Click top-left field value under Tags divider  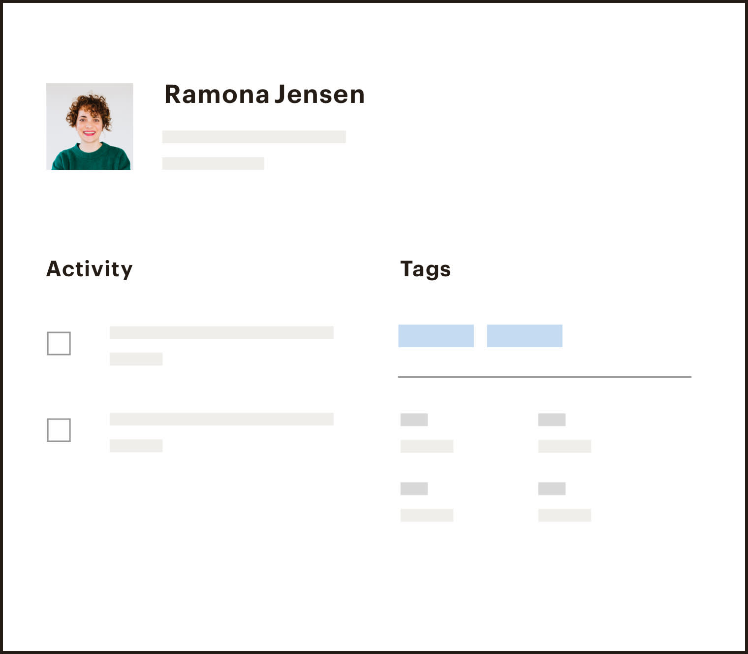(427, 447)
